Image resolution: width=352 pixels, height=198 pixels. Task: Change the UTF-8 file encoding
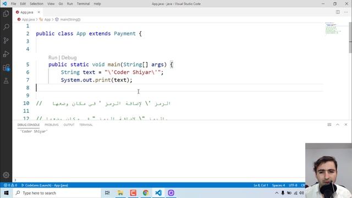pyautogui.click(x=293, y=185)
